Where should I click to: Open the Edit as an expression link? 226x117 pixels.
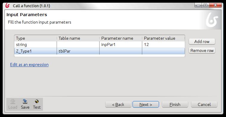pos(29,64)
